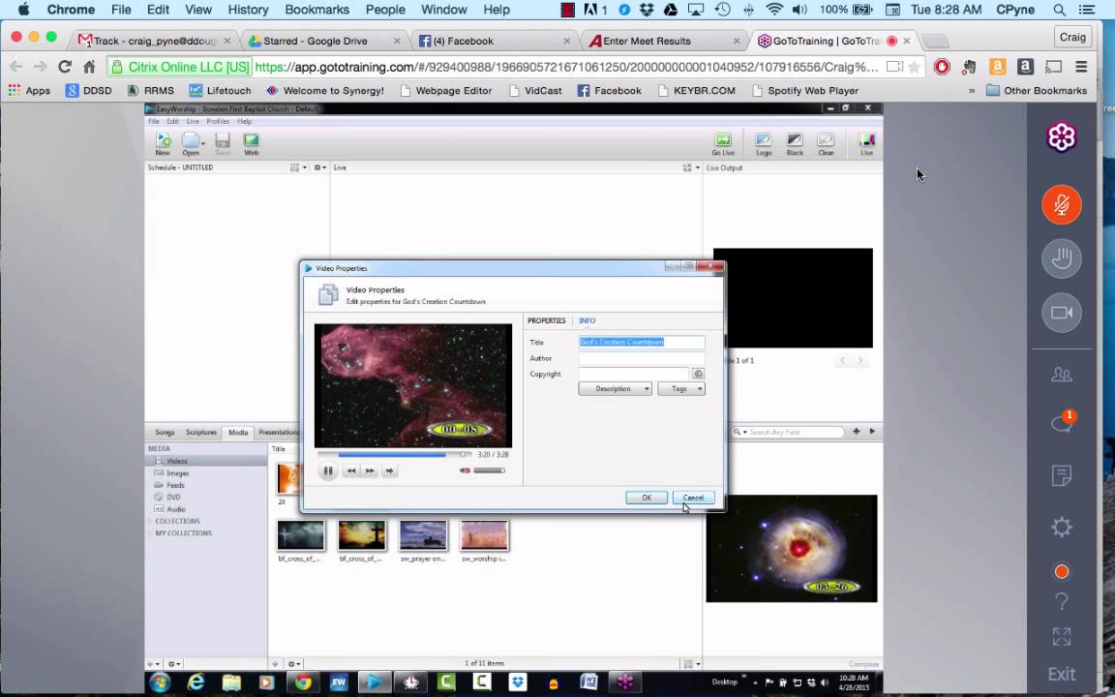Mute the video preview speaker icon
The height and width of the screenshot is (697, 1115).
[465, 470]
